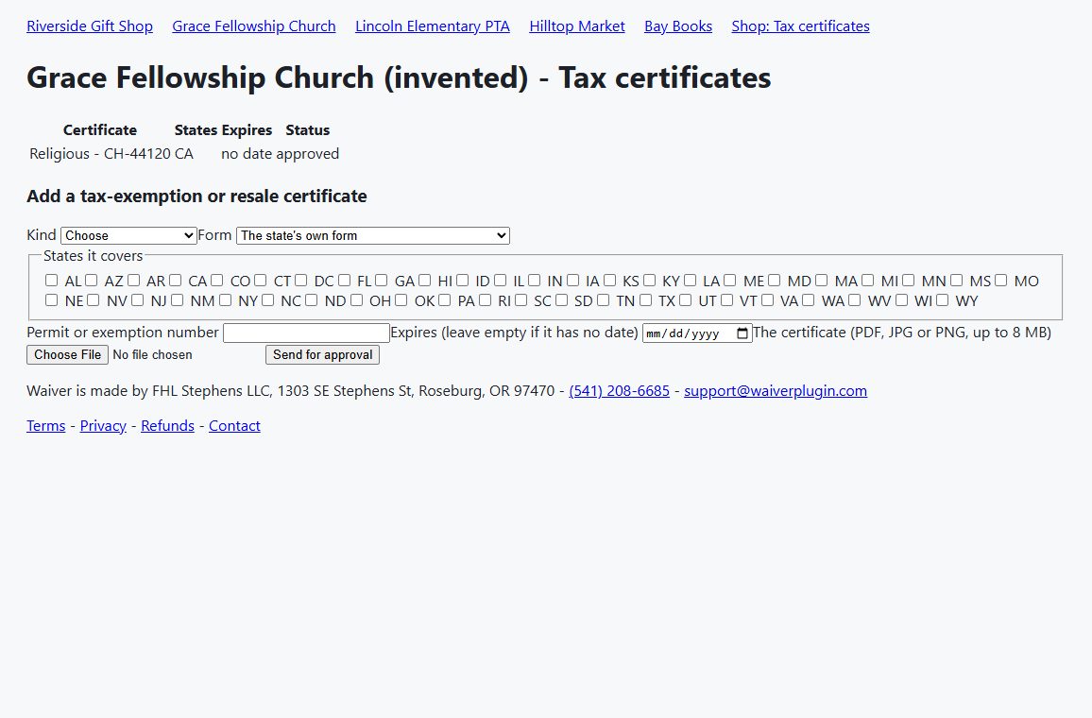Focus the Permit or exemption number field
The image size is (1092, 718).
coord(306,333)
